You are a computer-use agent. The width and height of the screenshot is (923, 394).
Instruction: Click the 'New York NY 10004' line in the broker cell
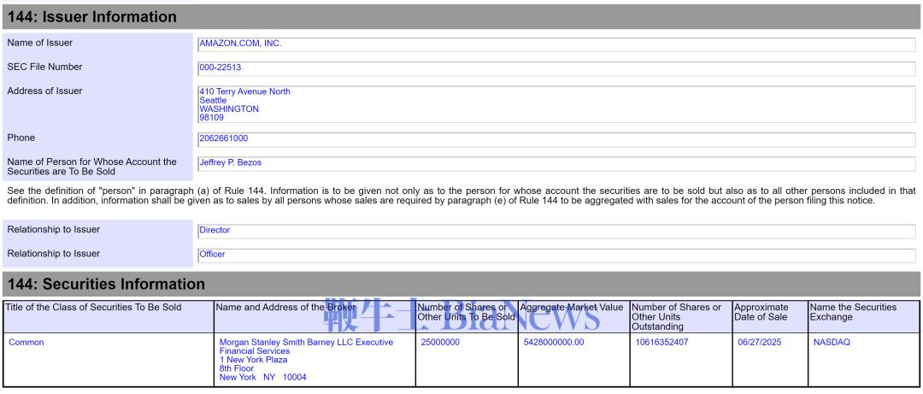[263, 378]
